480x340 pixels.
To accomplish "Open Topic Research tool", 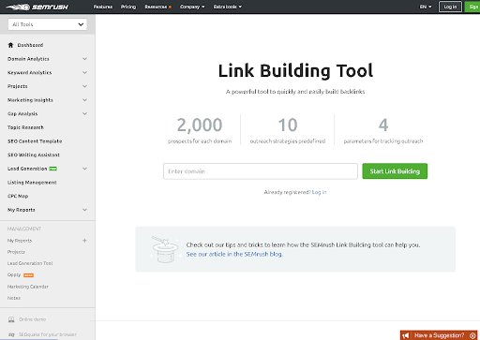I will click(x=25, y=127).
